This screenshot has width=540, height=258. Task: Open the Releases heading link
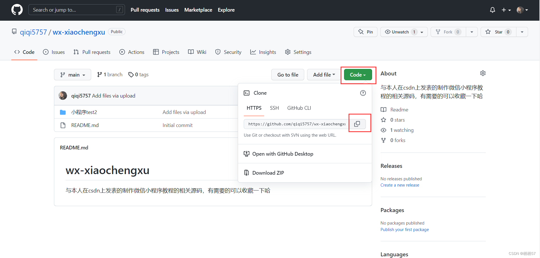pos(391,166)
